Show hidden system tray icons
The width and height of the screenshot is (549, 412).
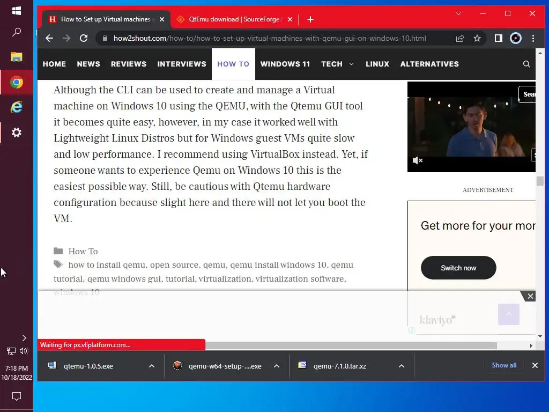[x=24, y=338]
